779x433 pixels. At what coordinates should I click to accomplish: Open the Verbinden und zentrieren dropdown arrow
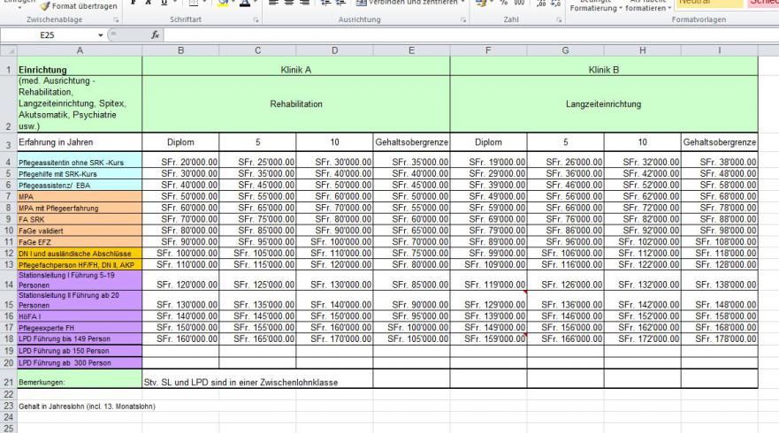click(x=462, y=3)
